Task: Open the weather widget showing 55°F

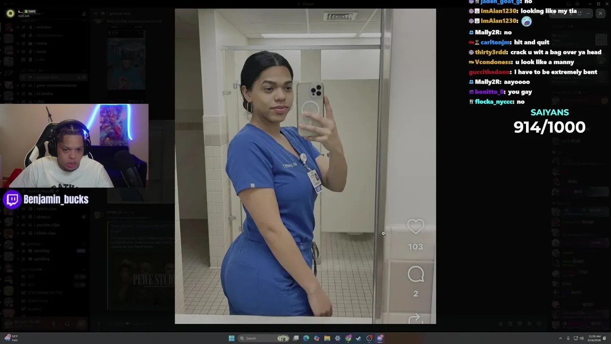Action: pyautogui.click(x=11, y=338)
